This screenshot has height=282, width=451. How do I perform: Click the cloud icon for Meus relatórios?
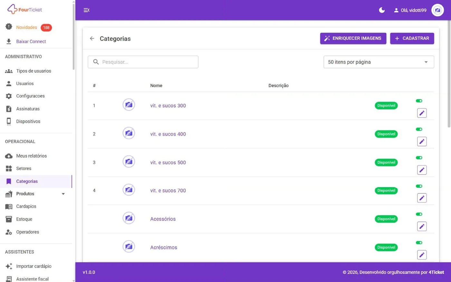(9, 156)
